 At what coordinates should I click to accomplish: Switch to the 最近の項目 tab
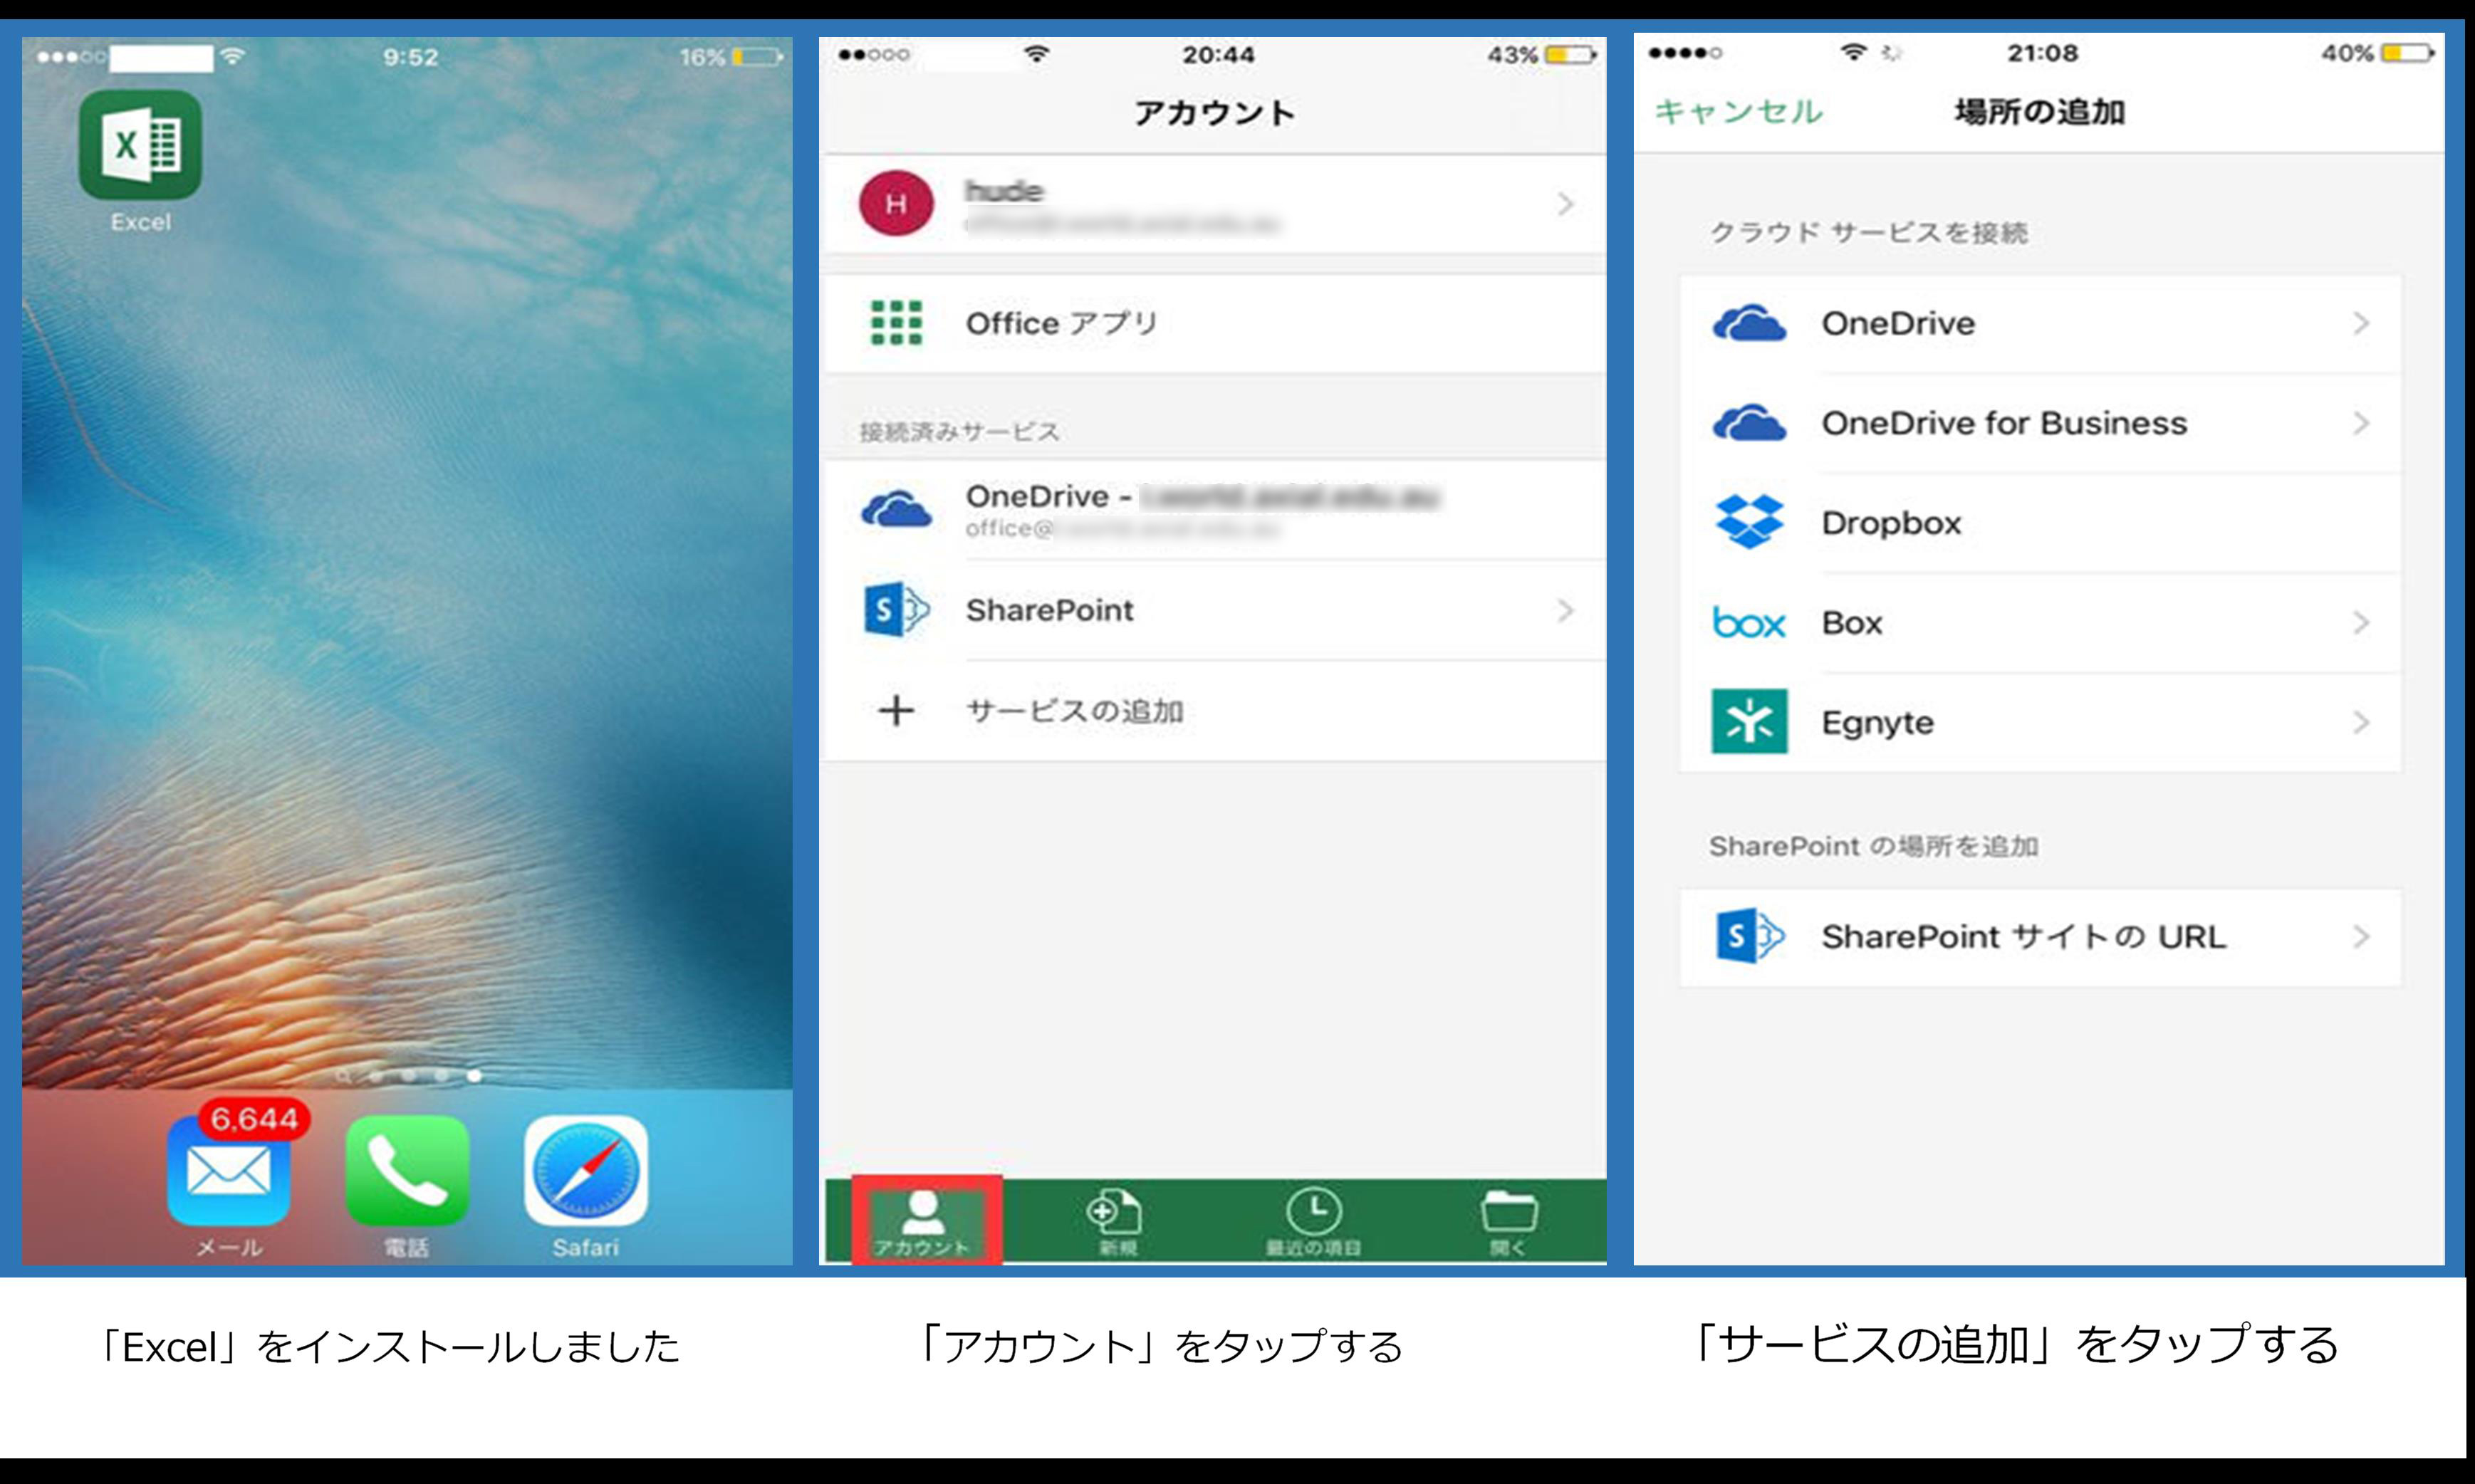click(x=1313, y=1223)
